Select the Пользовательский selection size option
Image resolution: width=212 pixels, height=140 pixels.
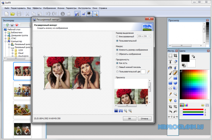coord(117,41)
